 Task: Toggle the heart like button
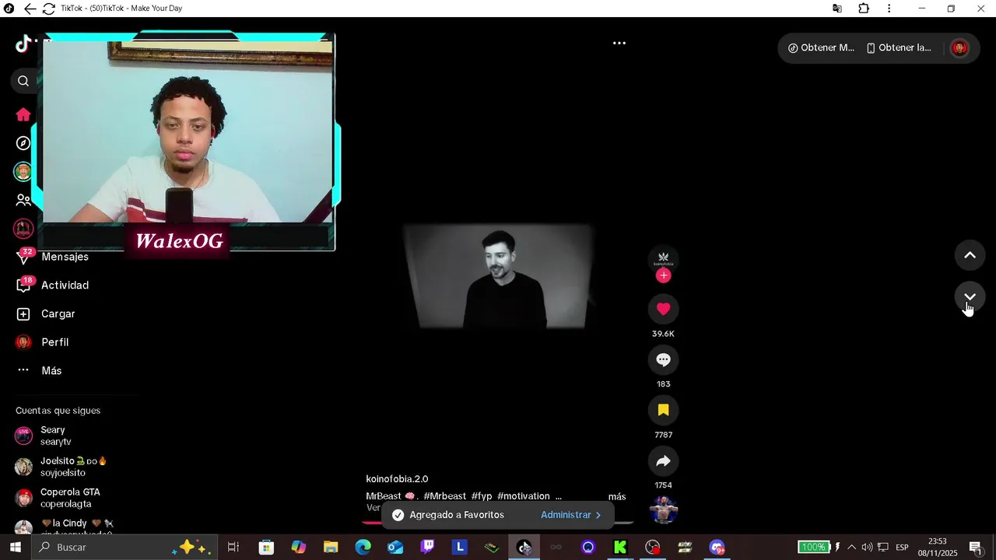point(663,309)
